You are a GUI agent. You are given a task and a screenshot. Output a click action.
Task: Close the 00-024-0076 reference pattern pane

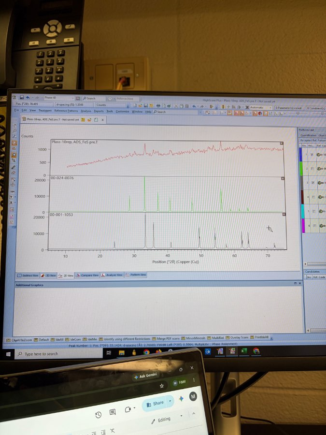point(283,179)
